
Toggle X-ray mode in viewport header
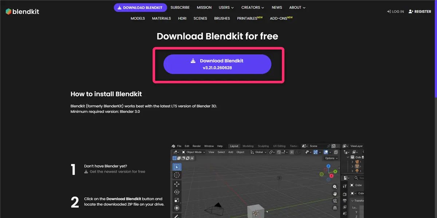pyautogui.click(x=336, y=152)
